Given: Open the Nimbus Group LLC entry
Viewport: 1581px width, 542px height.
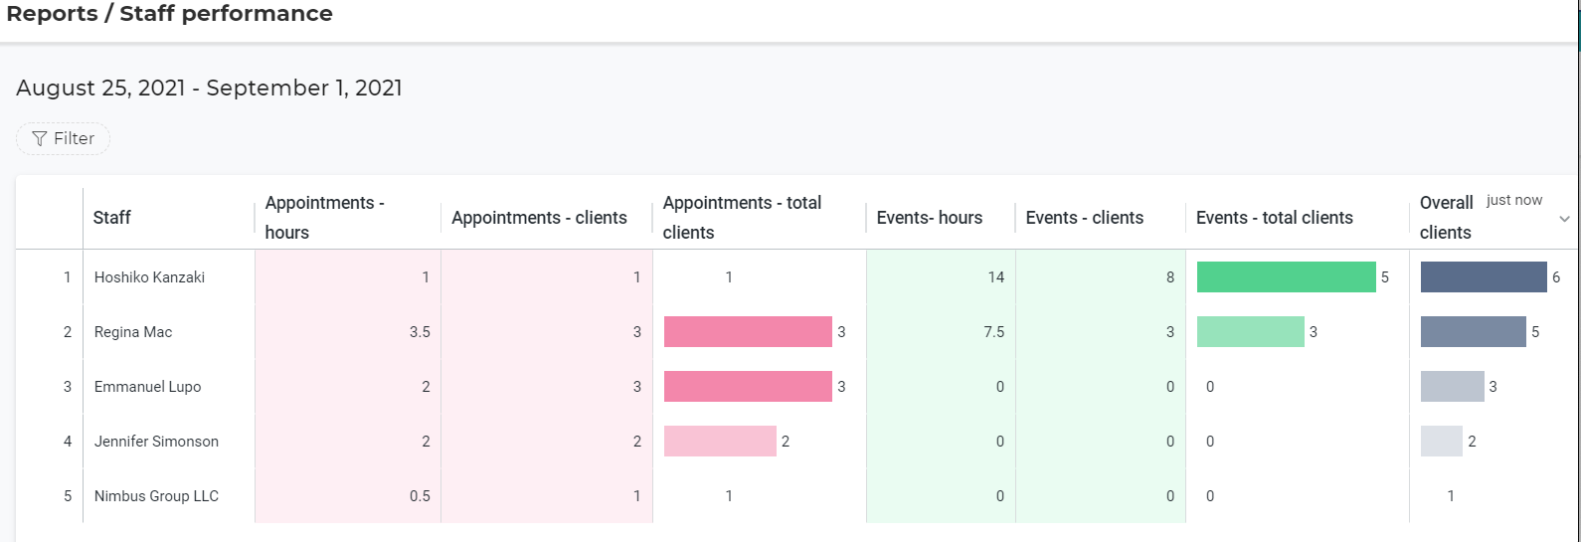Looking at the screenshot, I should (x=156, y=496).
